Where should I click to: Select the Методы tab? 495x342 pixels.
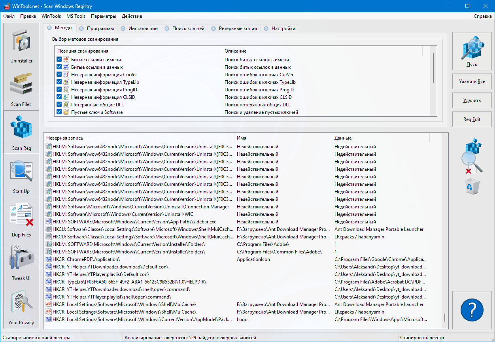pos(60,28)
